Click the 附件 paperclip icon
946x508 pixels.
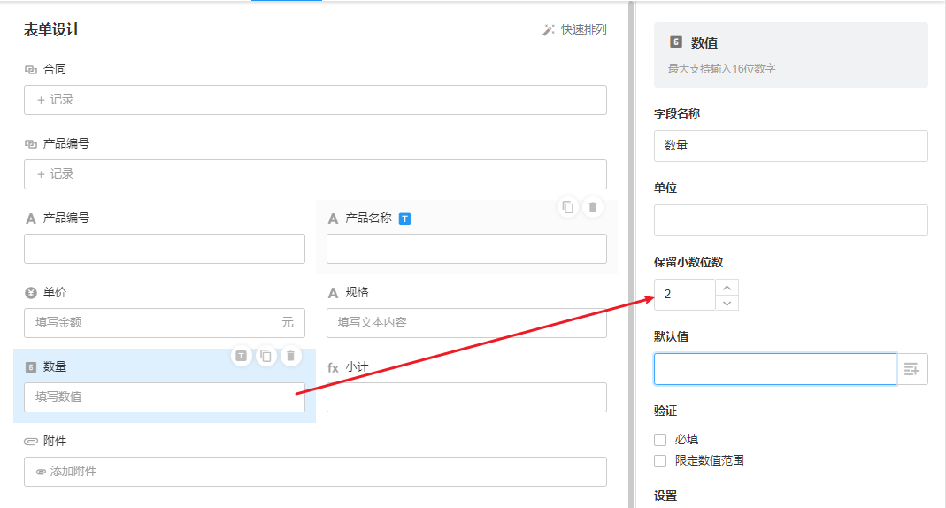click(31, 442)
